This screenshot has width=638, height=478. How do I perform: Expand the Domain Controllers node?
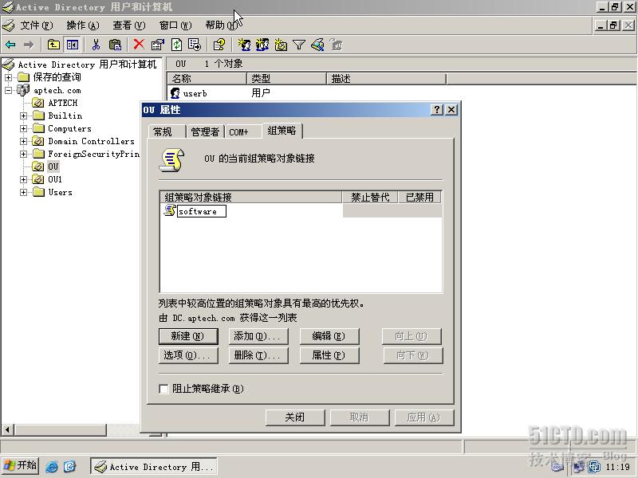(x=24, y=142)
